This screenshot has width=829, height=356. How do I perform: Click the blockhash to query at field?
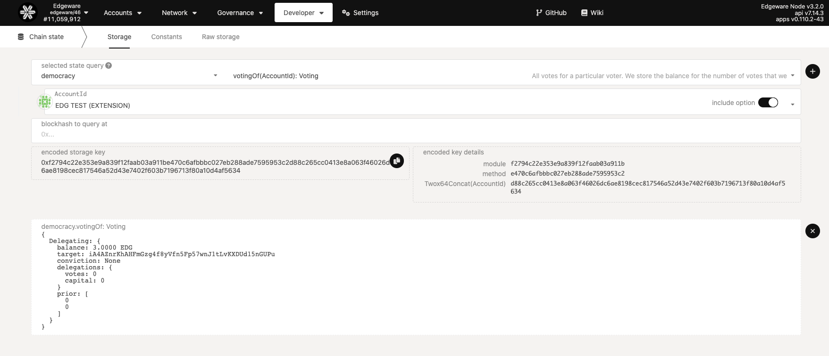pos(415,134)
